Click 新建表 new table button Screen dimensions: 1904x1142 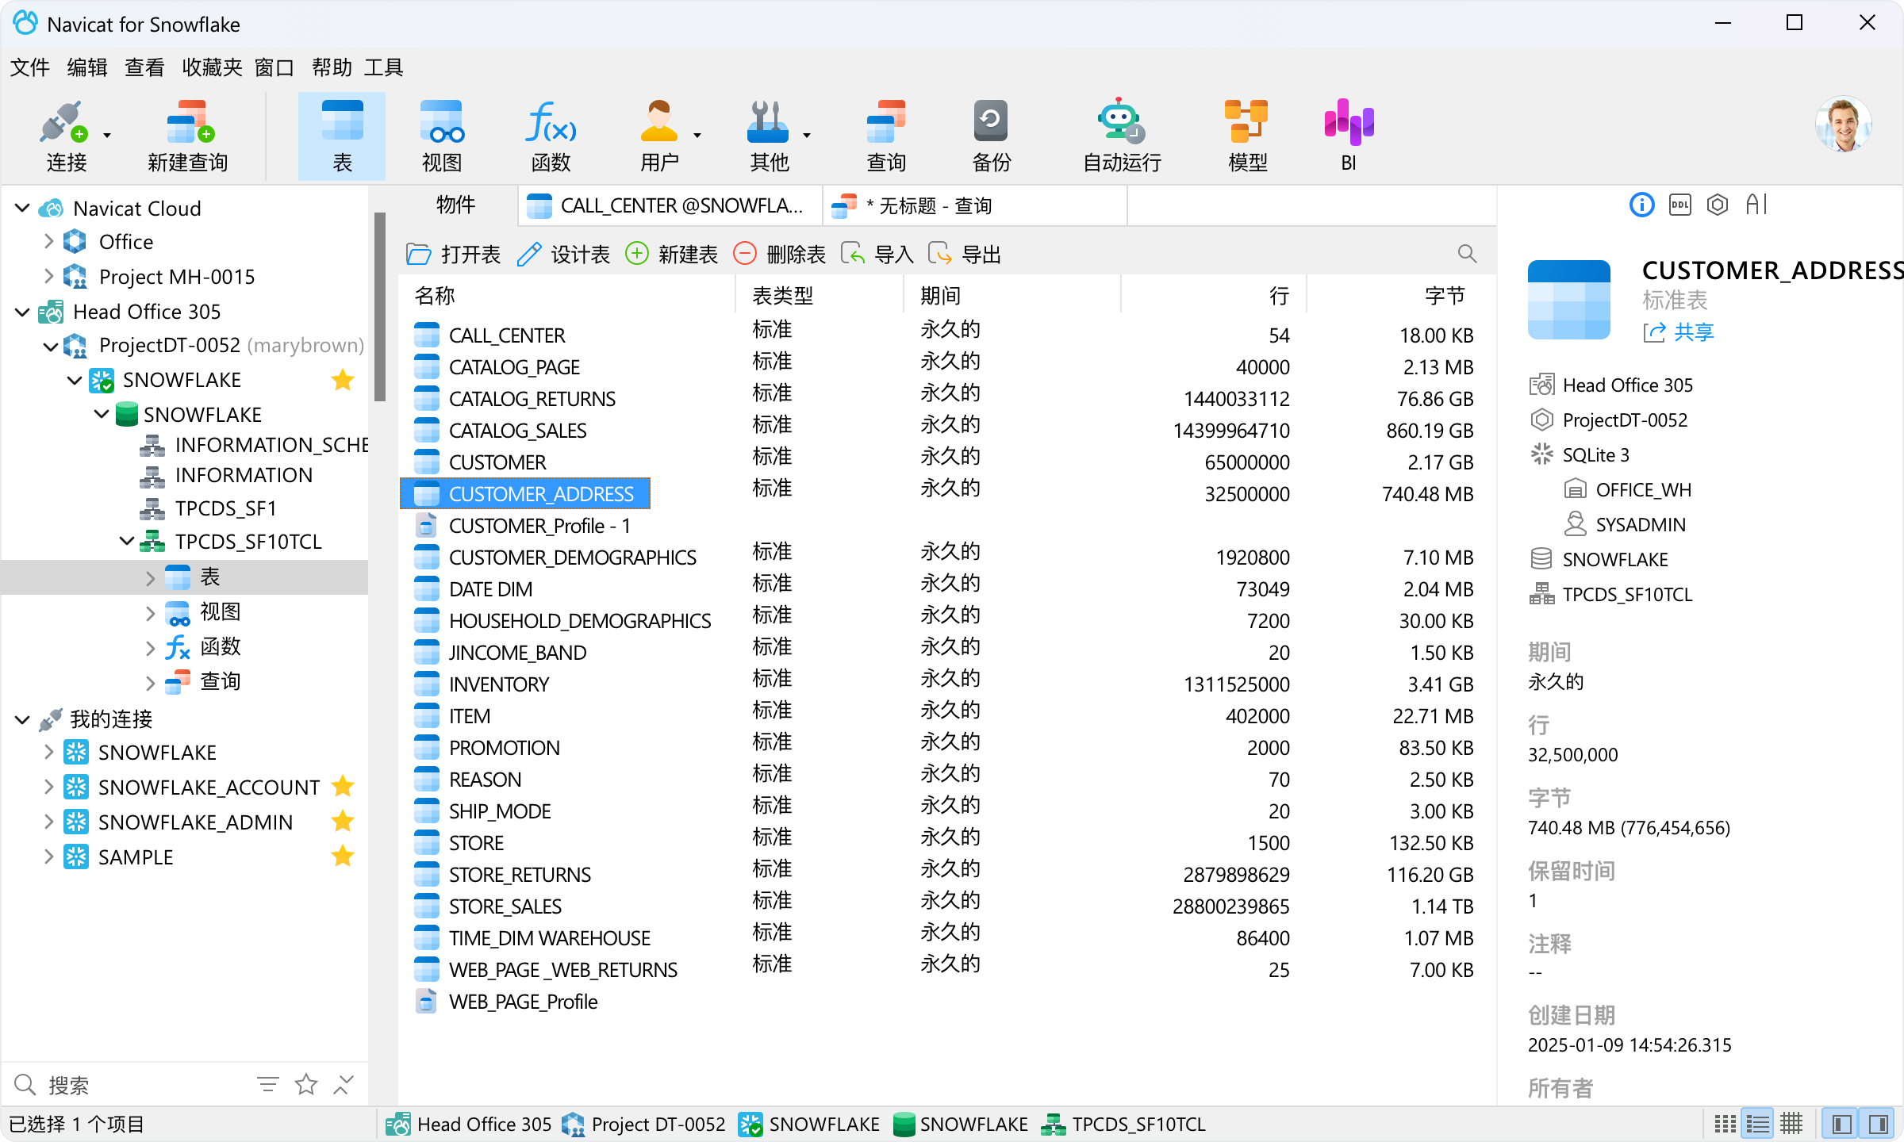pos(671,255)
